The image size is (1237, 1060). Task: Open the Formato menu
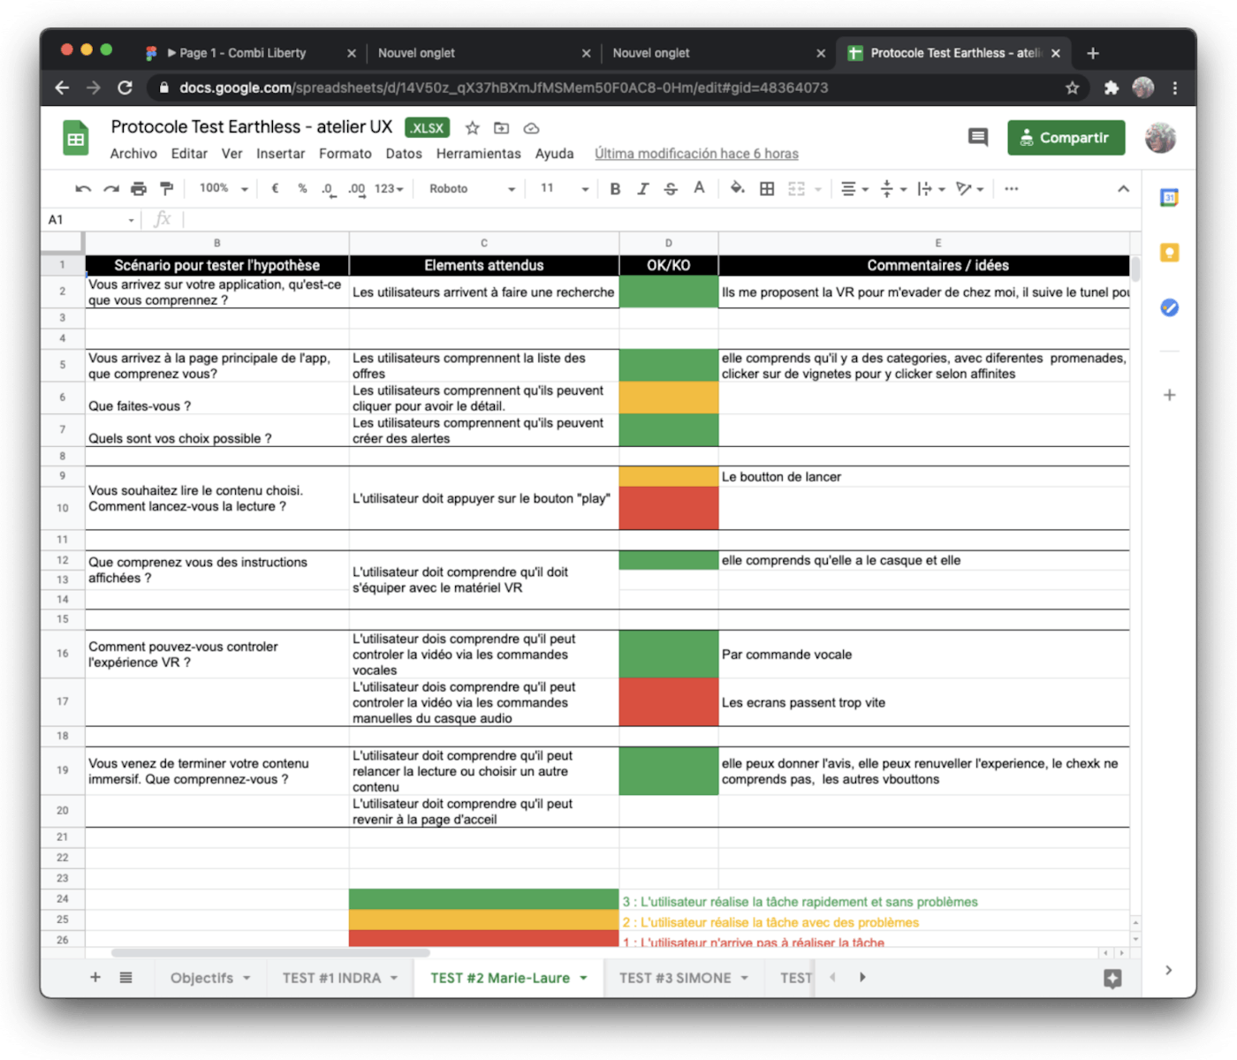345,154
